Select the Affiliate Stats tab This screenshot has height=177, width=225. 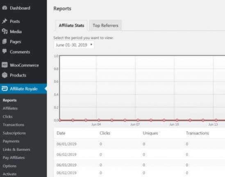(71, 25)
